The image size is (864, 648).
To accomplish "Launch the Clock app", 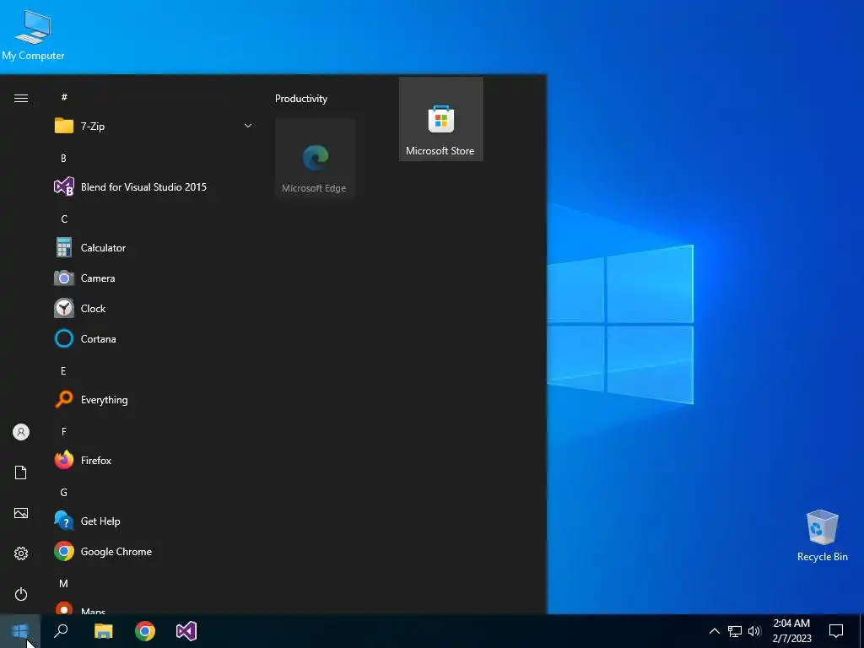I will pos(153,309).
